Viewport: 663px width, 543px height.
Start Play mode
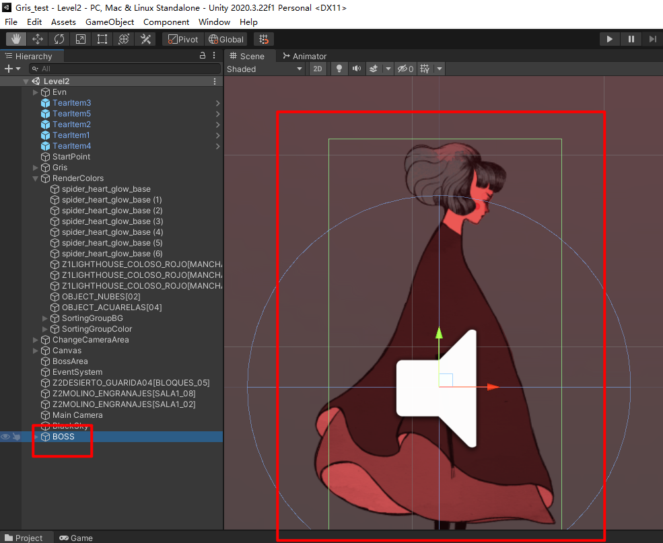click(x=609, y=39)
